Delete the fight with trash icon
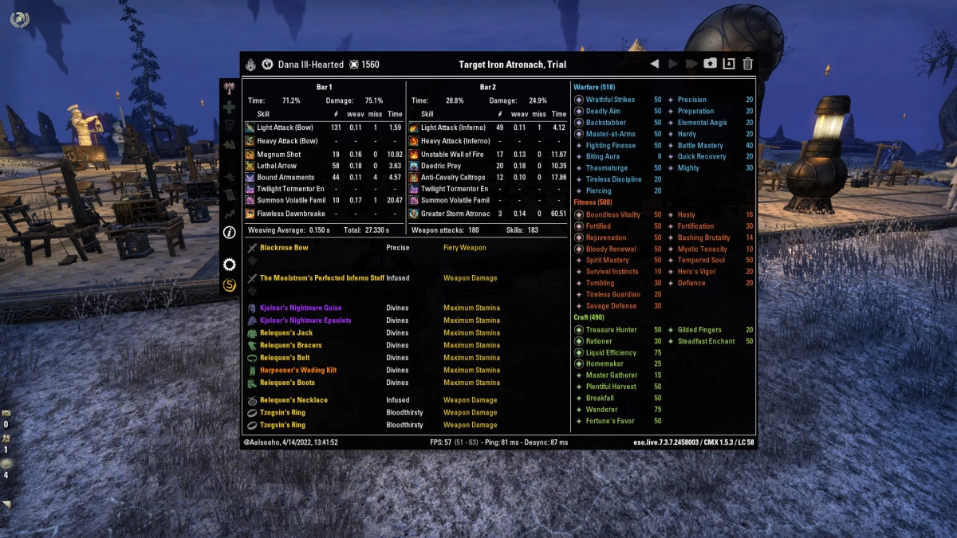The height and width of the screenshot is (538, 957). click(748, 64)
